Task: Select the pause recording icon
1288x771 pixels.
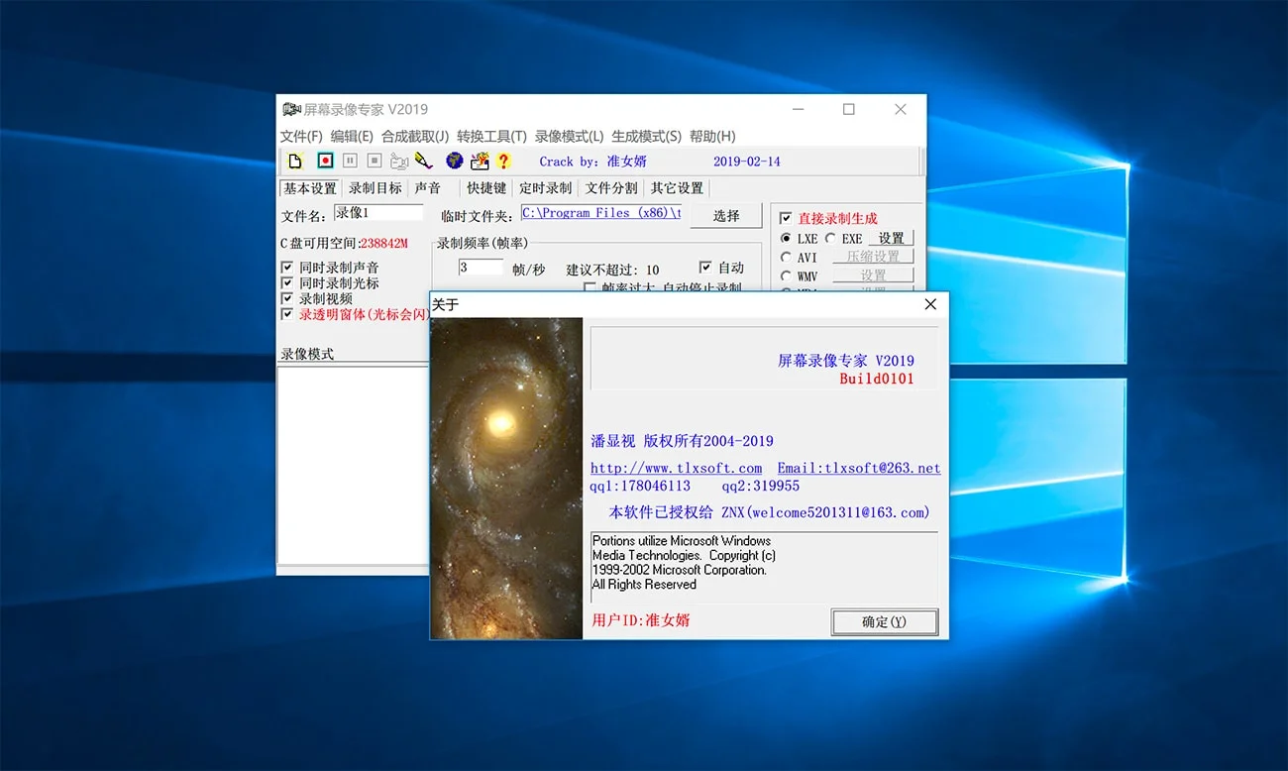Action: pos(352,161)
